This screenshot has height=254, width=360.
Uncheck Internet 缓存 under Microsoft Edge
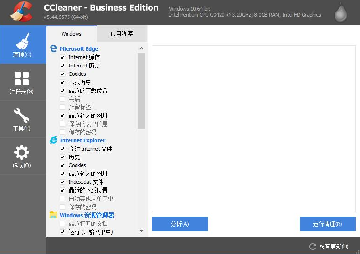(x=63, y=57)
